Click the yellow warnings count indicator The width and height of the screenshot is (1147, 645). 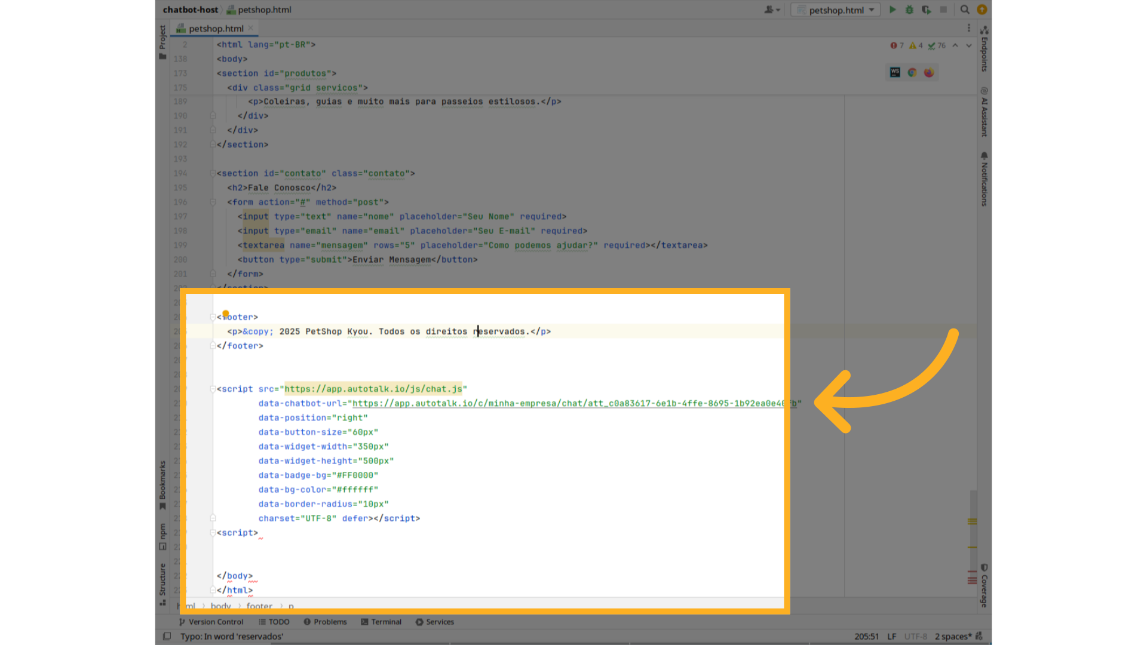[916, 45]
